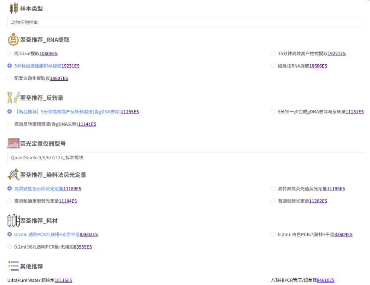The width and height of the screenshot is (370, 285).
Task: Open product link 11151ES
Action: [x=355, y=112]
